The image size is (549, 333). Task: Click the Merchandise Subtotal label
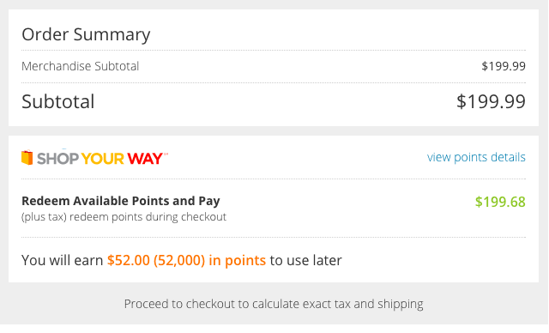[x=80, y=66]
